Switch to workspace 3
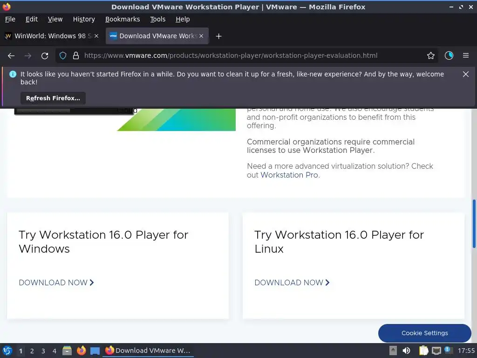Image resolution: width=477 pixels, height=358 pixels. coord(43,351)
